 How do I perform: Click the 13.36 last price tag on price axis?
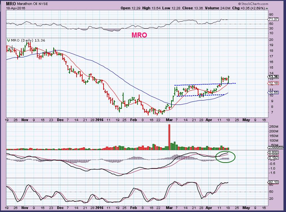[273, 77]
